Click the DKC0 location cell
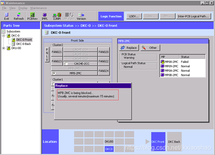The height and width of the screenshot is (155, 215). (109, 149)
